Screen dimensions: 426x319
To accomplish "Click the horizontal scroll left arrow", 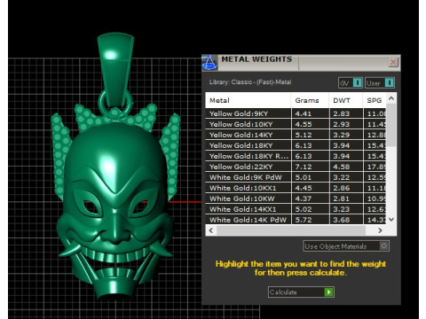I will coord(211,230).
